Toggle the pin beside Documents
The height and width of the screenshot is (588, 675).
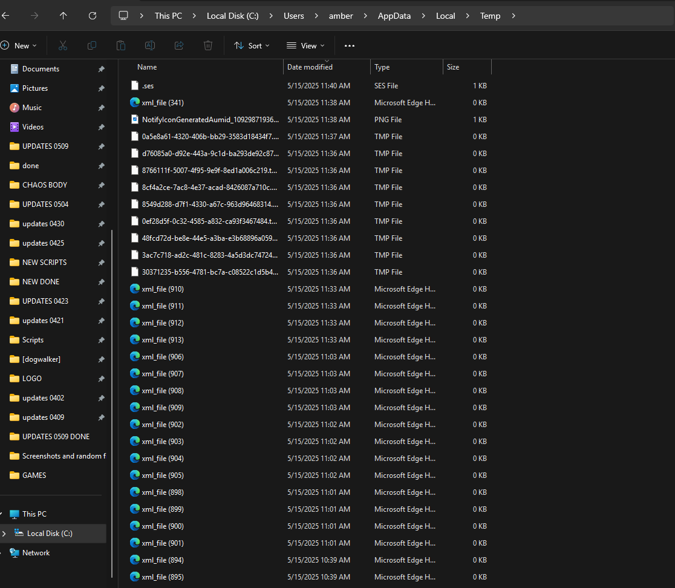coord(101,69)
